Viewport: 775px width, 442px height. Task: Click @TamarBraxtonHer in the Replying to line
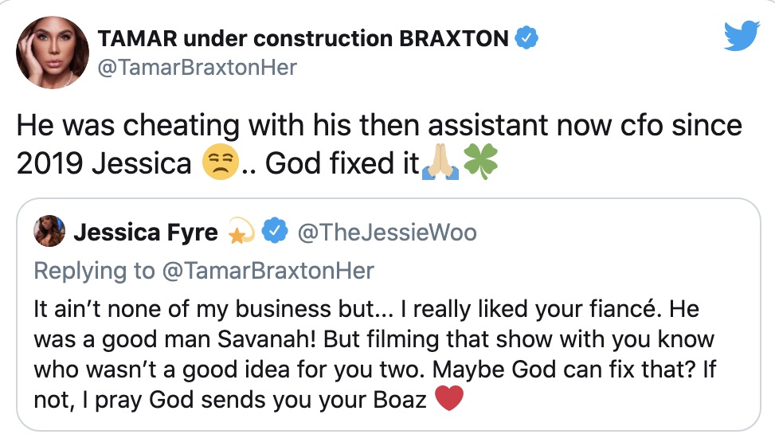tap(268, 271)
